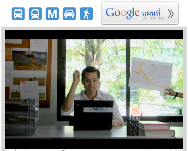Select the bus transport icon
Image resolution: width=188 pixels, height=151 pixels.
[18, 14]
